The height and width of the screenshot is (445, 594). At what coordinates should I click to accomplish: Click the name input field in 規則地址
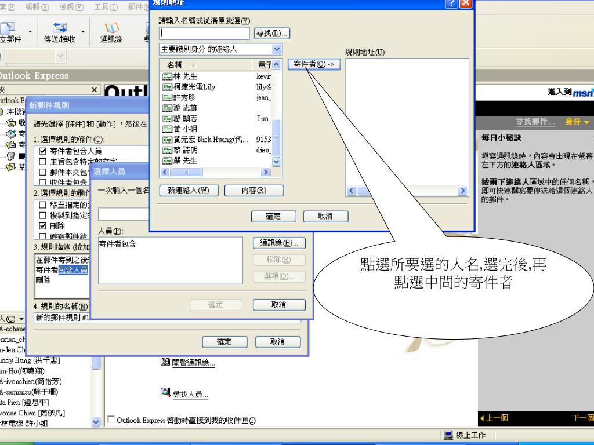[x=205, y=33]
